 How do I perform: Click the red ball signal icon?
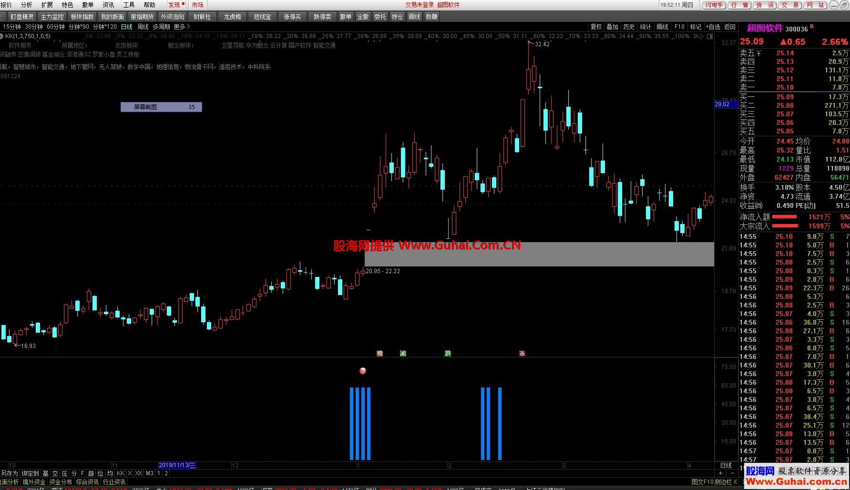click(363, 371)
